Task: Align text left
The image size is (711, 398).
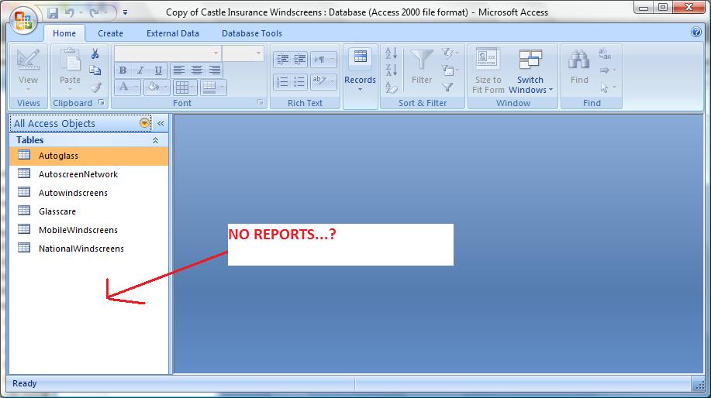Action: (x=178, y=70)
